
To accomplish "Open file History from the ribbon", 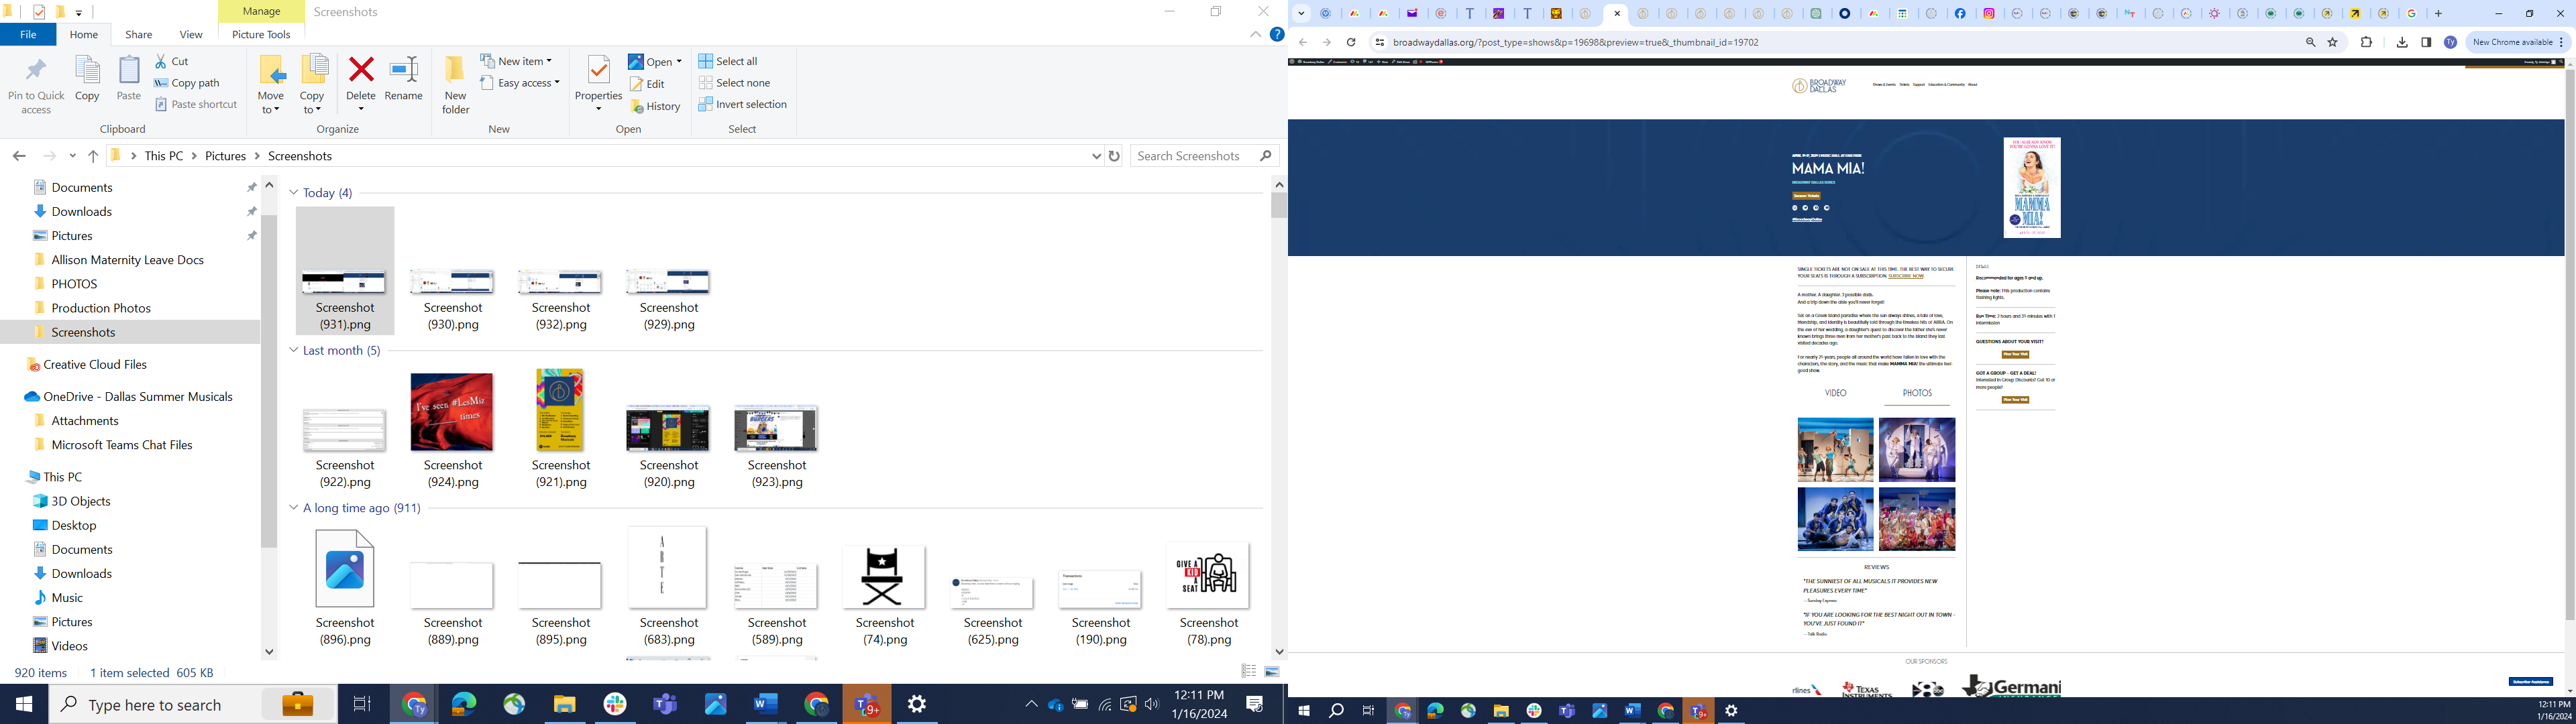I will pyautogui.click(x=656, y=106).
